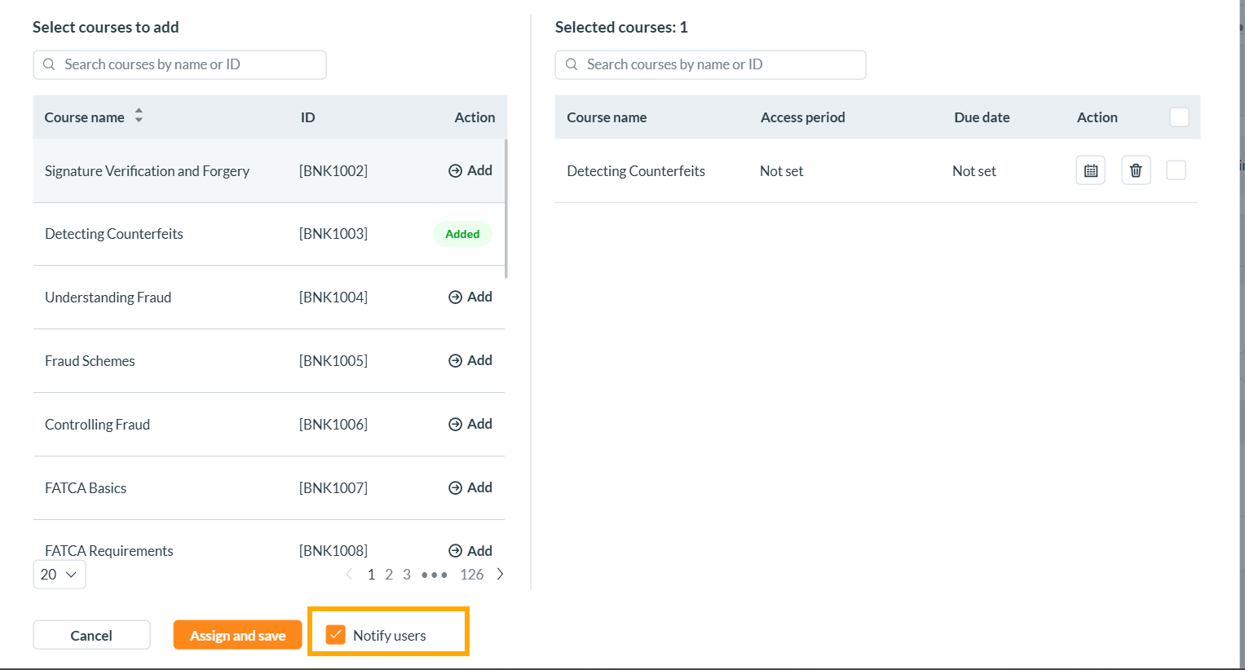Uncheck the Notify users checkbox

pyautogui.click(x=336, y=634)
